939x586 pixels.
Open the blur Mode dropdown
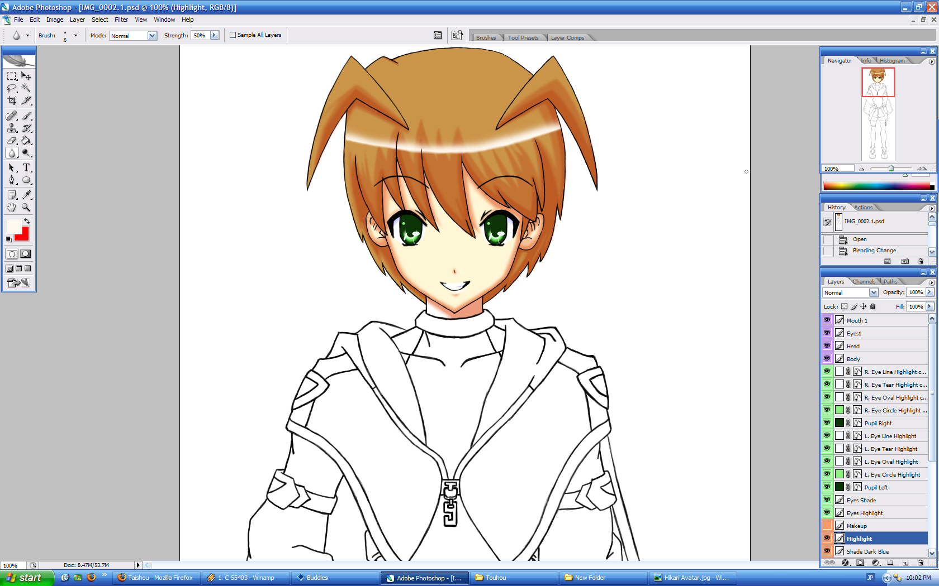pos(152,36)
